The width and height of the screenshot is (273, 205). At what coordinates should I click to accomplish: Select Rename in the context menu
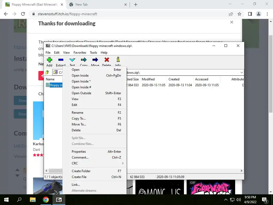(x=95, y=113)
